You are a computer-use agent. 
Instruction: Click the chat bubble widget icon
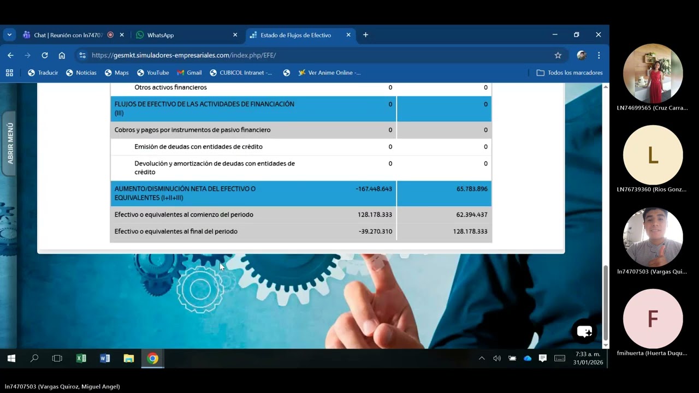[x=584, y=331]
